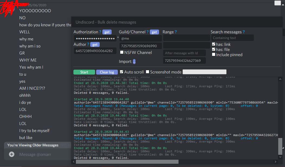Click the chat message AM I NICE!?!?
Image resolution: width=285 pixels, height=167 pixels.
pos(32,88)
